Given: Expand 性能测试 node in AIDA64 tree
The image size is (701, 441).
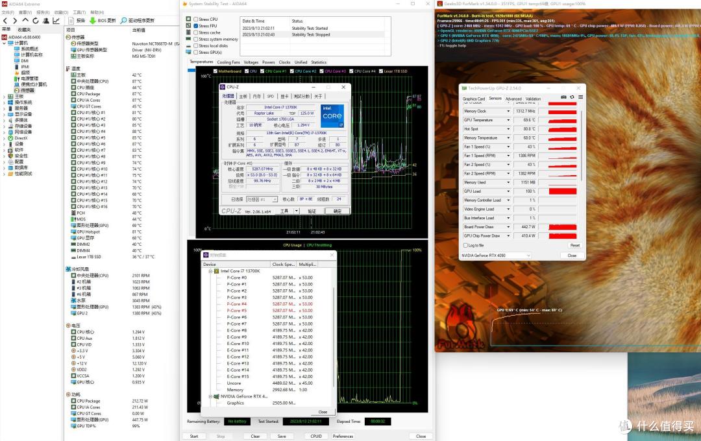Looking at the screenshot, I should [x=5, y=174].
